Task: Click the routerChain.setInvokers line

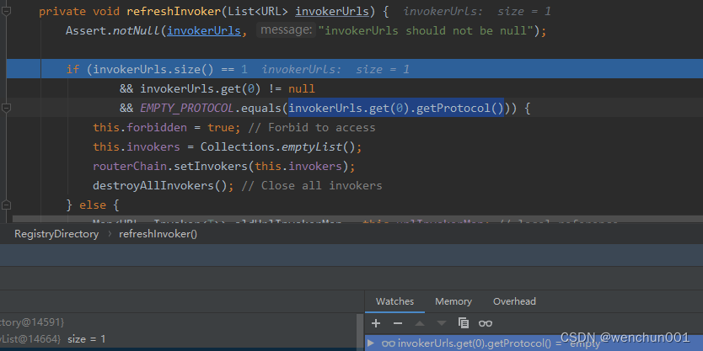Action: click(223, 167)
